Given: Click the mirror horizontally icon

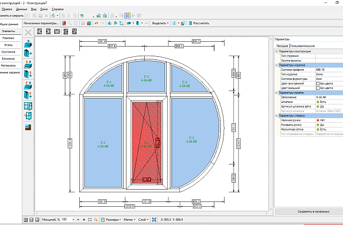Looking at the screenshot, I should [x=109, y=23].
